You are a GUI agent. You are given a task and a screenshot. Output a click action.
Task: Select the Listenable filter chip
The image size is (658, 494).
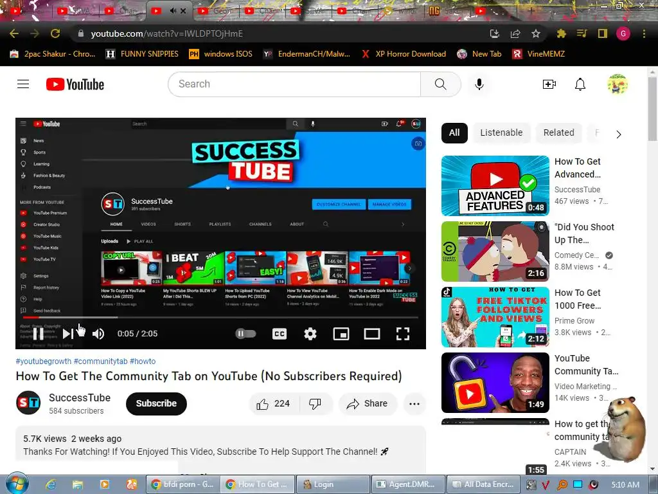[x=501, y=133]
